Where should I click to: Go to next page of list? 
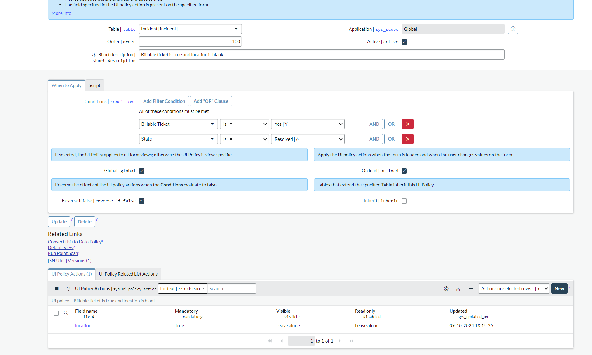(x=340, y=341)
